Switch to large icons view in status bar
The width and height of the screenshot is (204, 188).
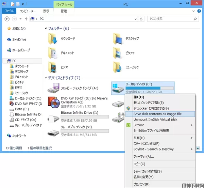pyautogui.click(x=198, y=148)
